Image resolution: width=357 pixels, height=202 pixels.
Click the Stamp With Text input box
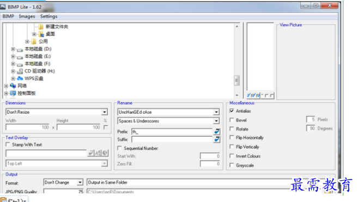(x=46, y=153)
